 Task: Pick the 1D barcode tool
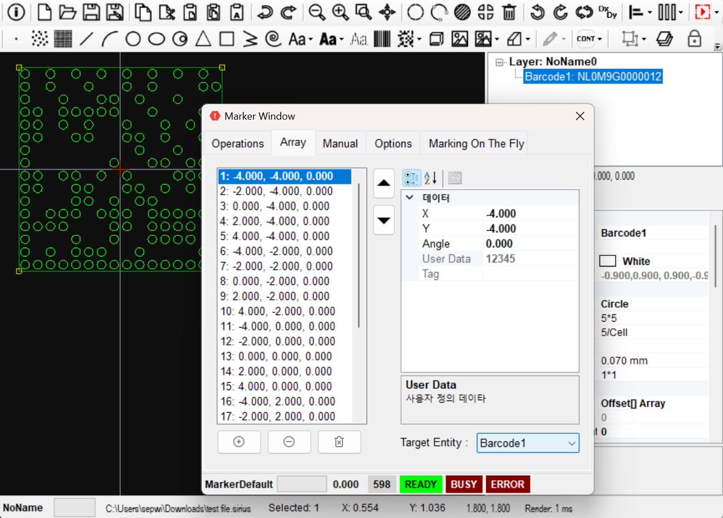(382, 39)
